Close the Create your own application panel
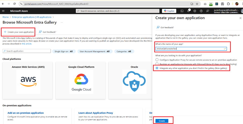The height and width of the screenshot is (124, 243). pos(240,18)
